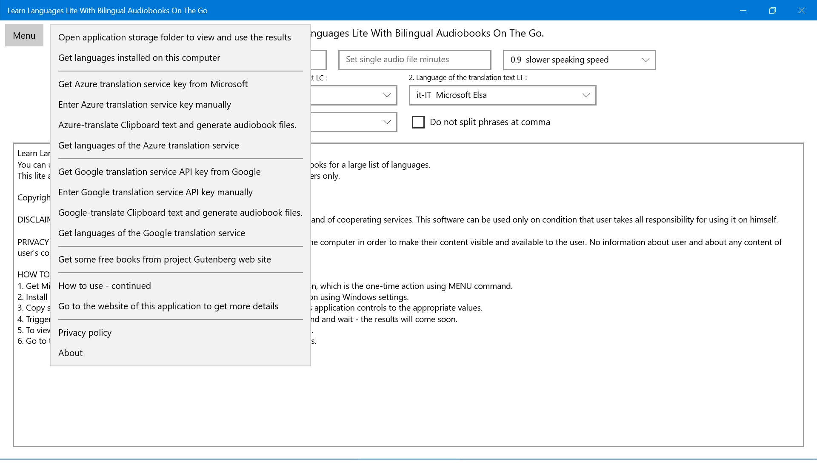Click Azure-translate Clipboard text and generate audiobook
This screenshot has height=468, width=817.
pos(177,125)
